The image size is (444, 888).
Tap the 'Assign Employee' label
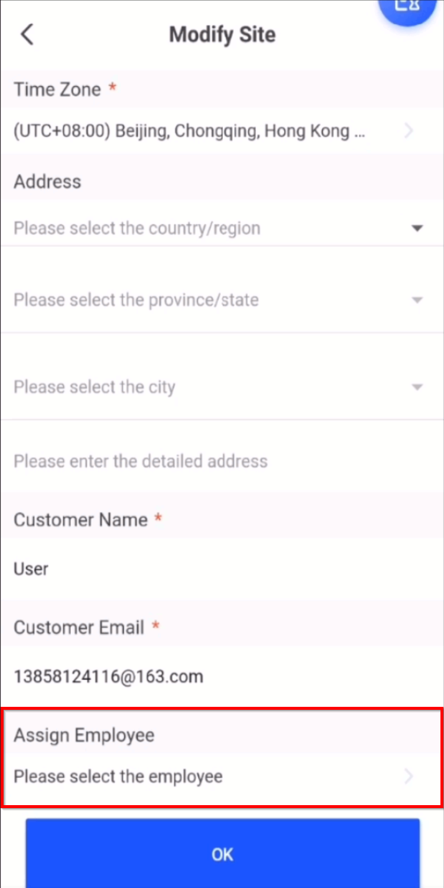(84, 735)
